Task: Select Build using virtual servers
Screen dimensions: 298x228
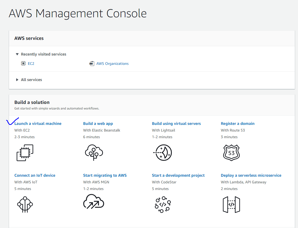Action: 176,123
